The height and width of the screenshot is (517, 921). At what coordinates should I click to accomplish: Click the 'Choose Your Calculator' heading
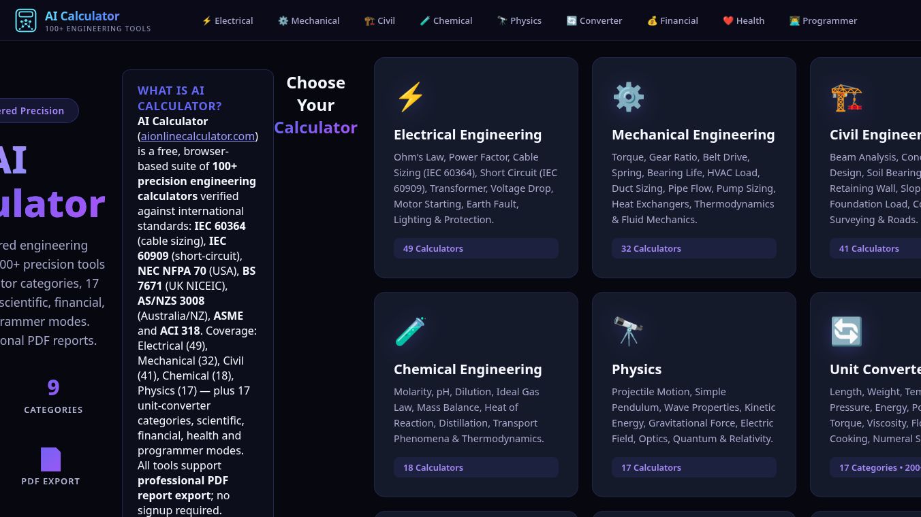(315, 105)
